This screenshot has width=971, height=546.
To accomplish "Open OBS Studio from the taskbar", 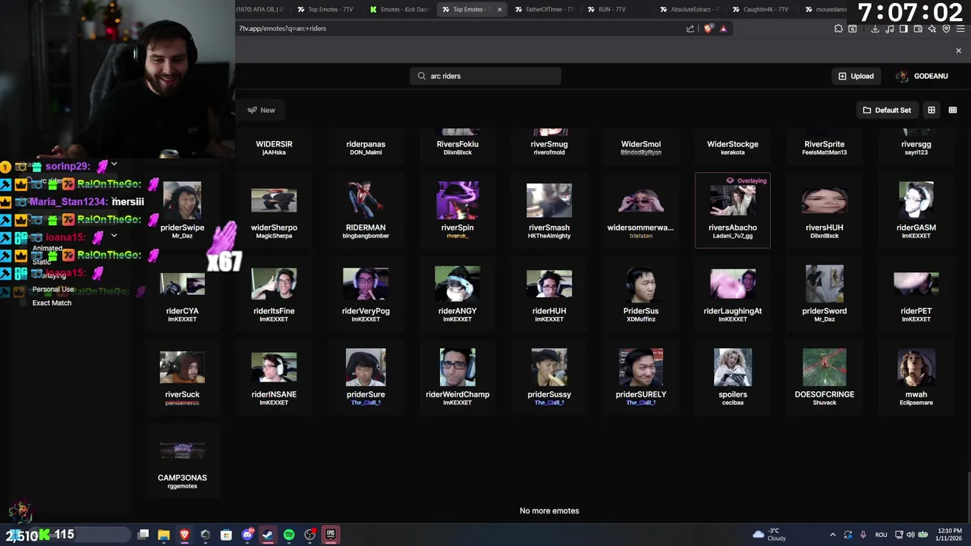I will pyautogui.click(x=310, y=535).
